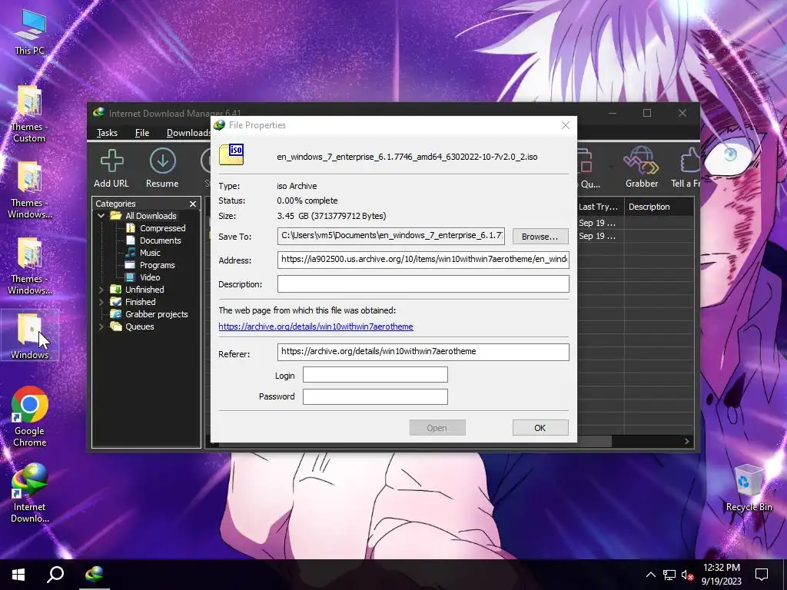Select the Documents category

click(160, 240)
